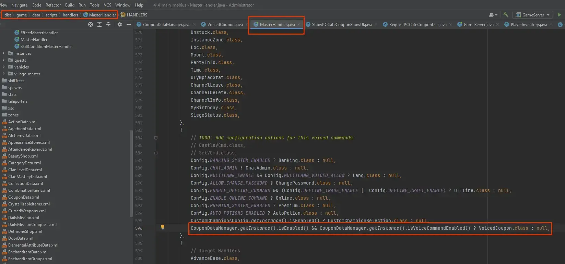Viewport: 565px width, 264px height.
Task: Expand the instances folder
Action: point(4,53)
